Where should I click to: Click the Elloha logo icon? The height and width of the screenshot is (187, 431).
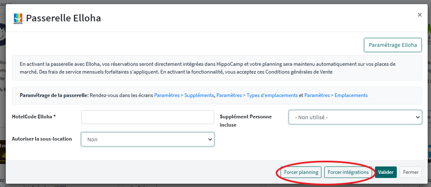point(17,19)
